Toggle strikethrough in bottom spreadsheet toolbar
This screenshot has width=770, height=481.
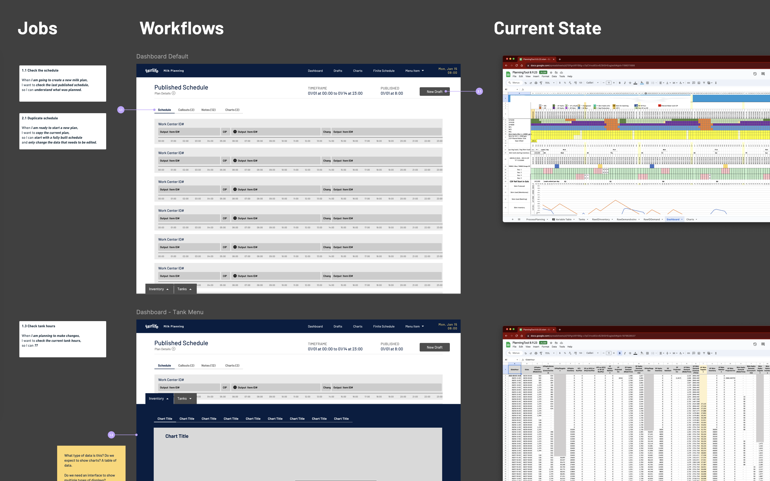tap(630, 353)
